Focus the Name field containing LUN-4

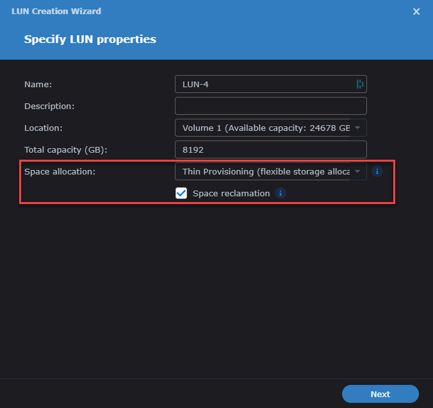tap(270, 84)
